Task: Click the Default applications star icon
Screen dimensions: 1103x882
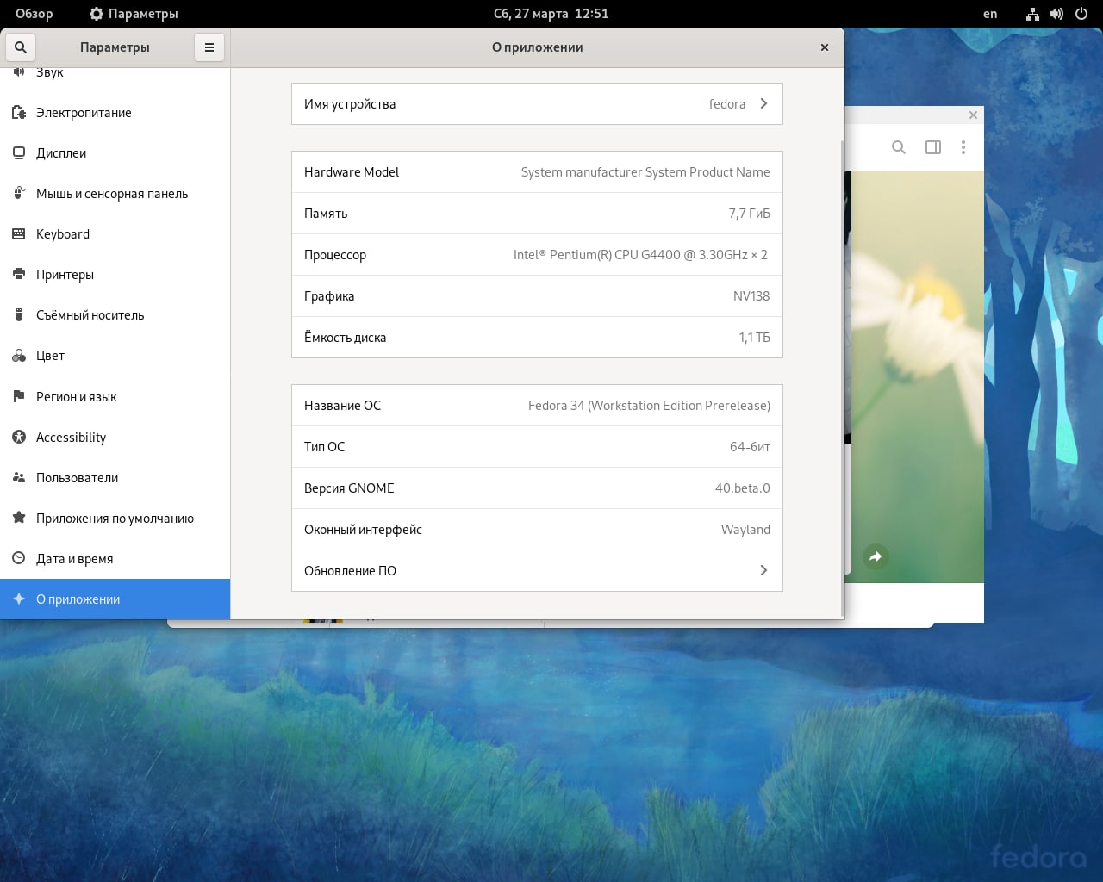Action: pos(19,518)
